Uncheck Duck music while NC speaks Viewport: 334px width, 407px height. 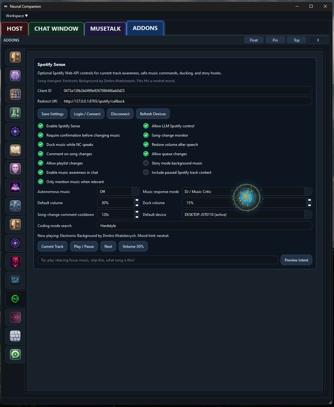coord(40,145)
